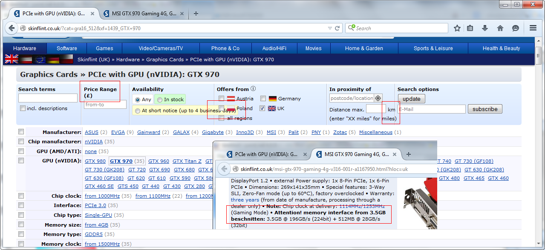Image resolution: width=545 pixels, height=250 pixels.
Task: Open a new tab in the main window
Action: 196,13
